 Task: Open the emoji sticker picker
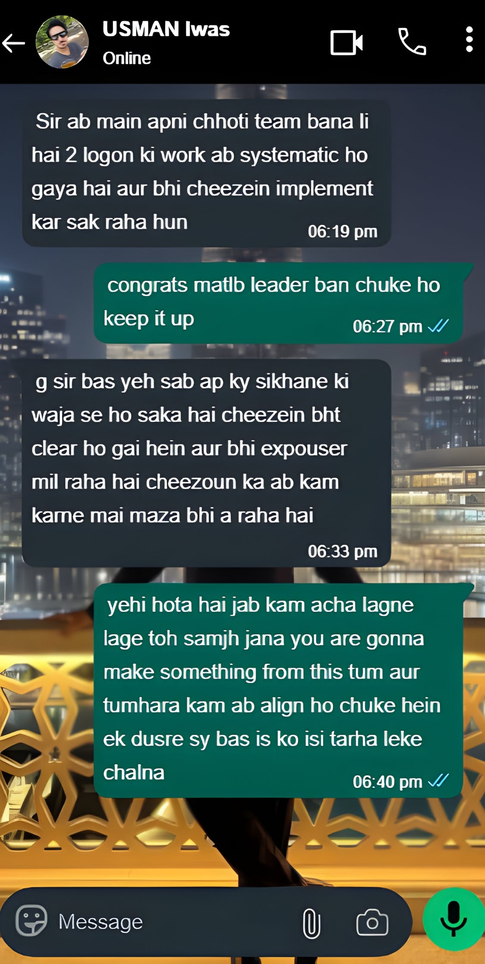click(x=31, y=920)
